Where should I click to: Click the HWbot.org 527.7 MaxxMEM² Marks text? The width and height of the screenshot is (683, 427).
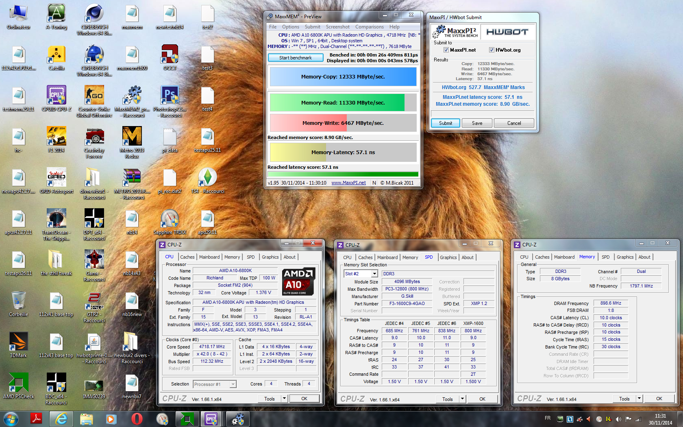tap(483, 87)
